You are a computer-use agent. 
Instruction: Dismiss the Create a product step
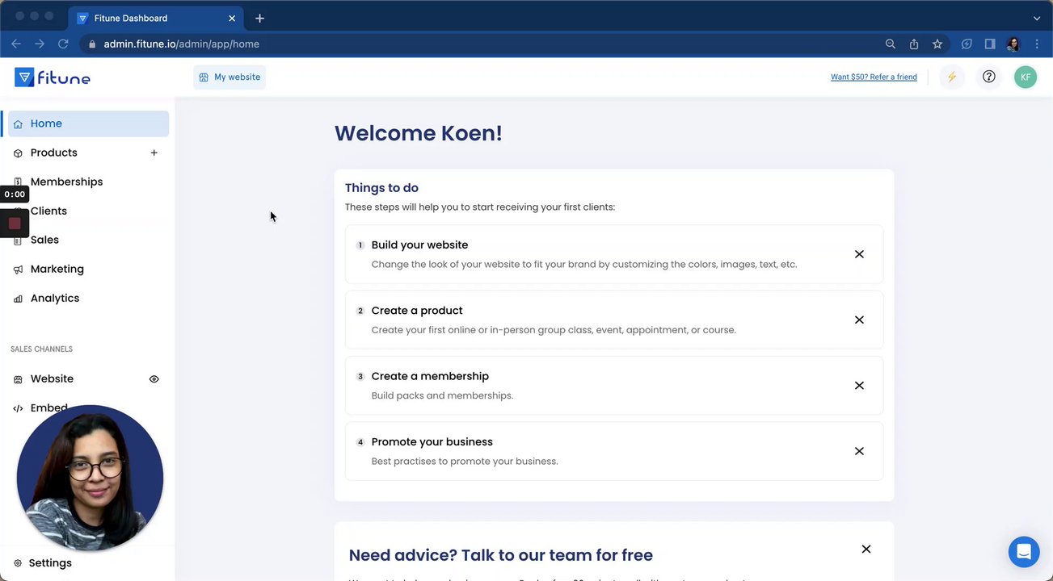click(x=859, y=320)
